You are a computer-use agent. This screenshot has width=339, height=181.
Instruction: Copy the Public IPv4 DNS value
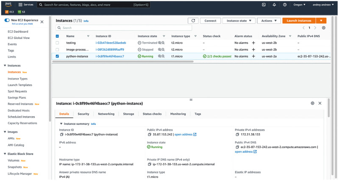(237, 147)
